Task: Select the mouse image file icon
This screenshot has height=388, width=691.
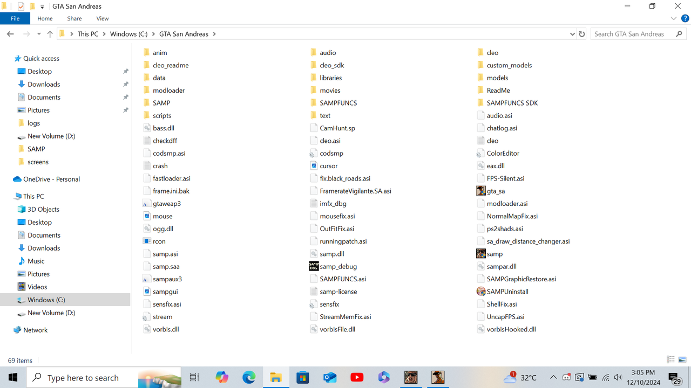Action: pyautogui.click(x=147, y=216)
